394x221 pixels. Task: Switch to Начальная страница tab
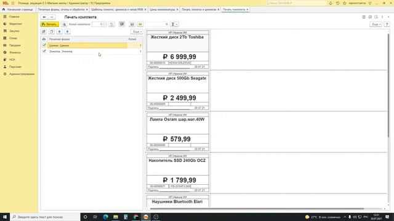pos(18,10)
